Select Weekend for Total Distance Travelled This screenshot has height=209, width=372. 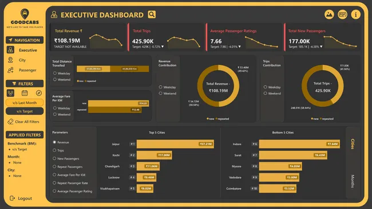coord(55,79)
